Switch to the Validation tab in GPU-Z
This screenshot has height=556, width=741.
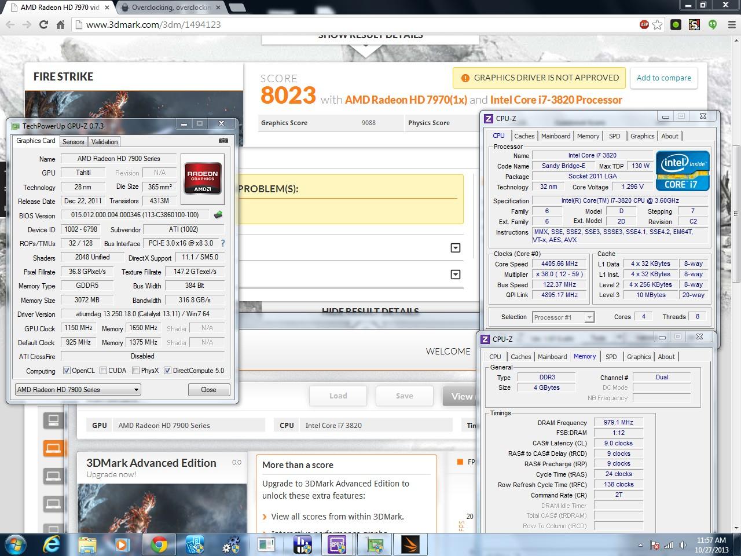click(x=104, y=141)
